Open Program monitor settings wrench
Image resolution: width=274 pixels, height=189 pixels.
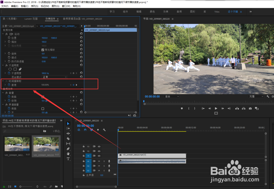(x=268, y=96)
